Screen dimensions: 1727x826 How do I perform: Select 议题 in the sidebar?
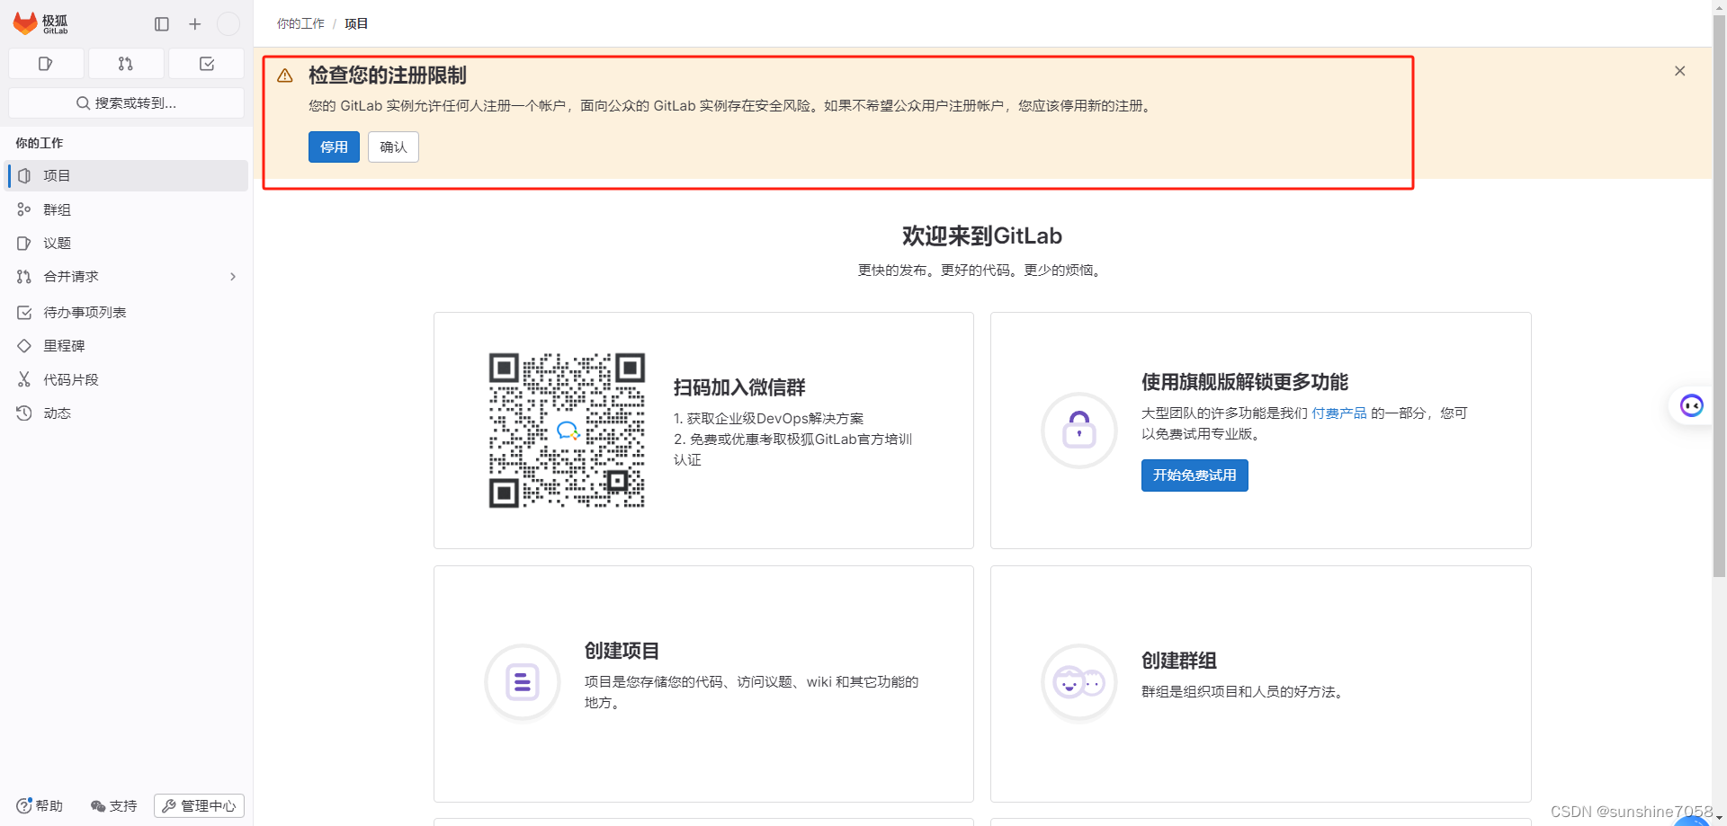pos(127,244)
